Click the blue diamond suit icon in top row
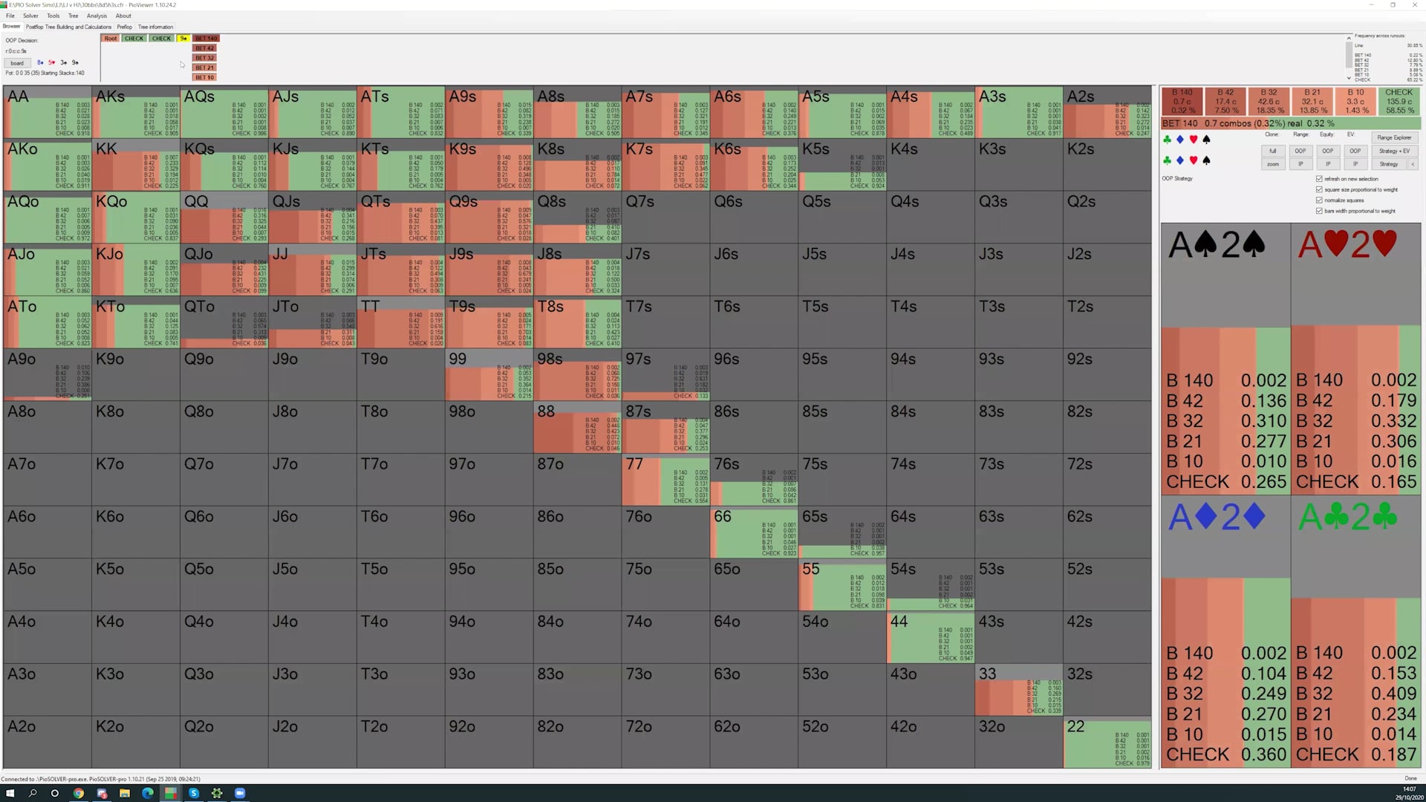This screenshot has height=802, width=1426. point(1180,139)
